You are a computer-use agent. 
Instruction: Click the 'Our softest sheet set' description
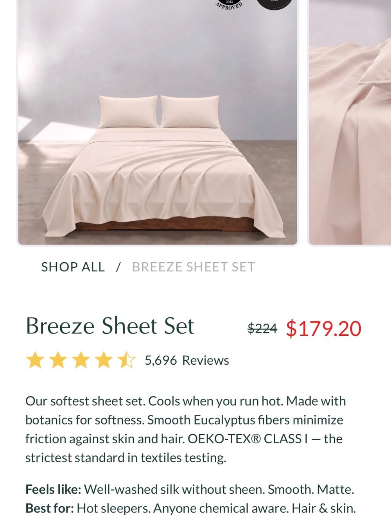[x=186, y=429]
